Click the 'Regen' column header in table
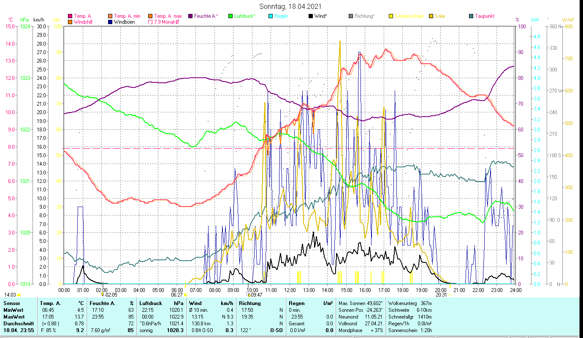583x338 pixels. [297, 303]
